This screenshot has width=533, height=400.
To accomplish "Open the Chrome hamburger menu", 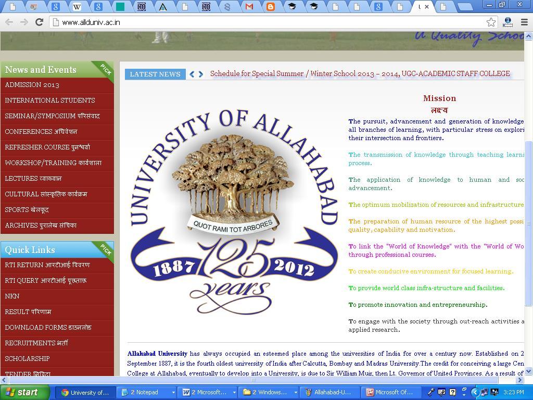I will point(525,22).
